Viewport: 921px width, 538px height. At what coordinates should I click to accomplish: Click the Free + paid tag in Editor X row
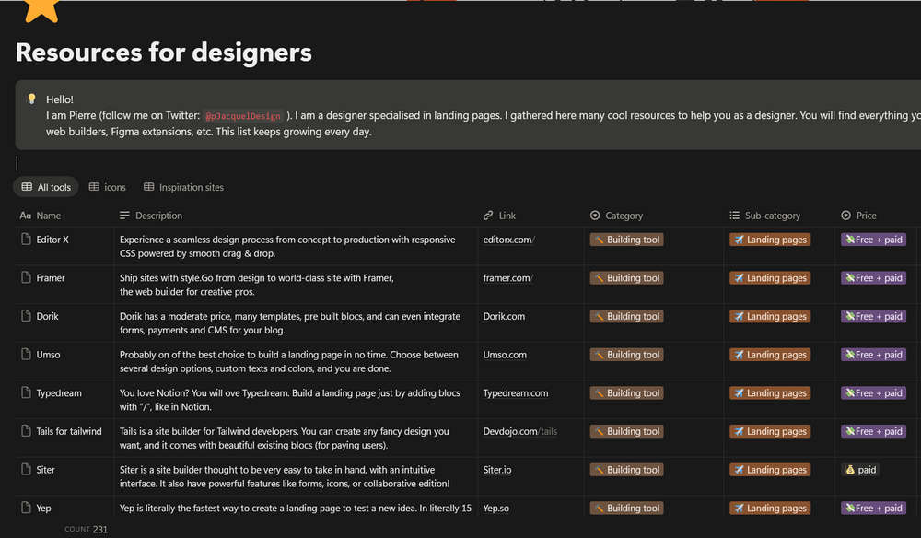(x=873, y=240)
